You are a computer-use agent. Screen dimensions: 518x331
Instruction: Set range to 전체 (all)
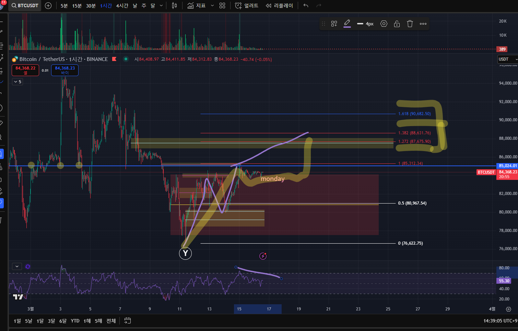point(111,321)
